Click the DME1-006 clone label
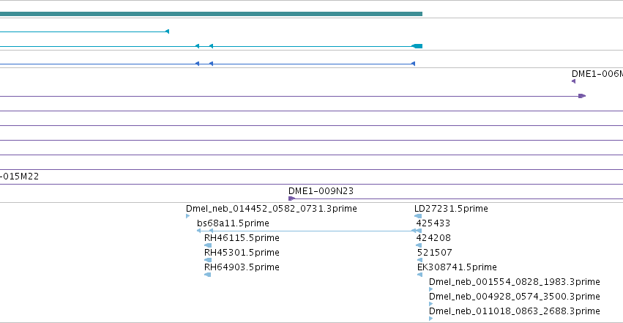Viewport: 623px width, 323px height. click(597, 74)
